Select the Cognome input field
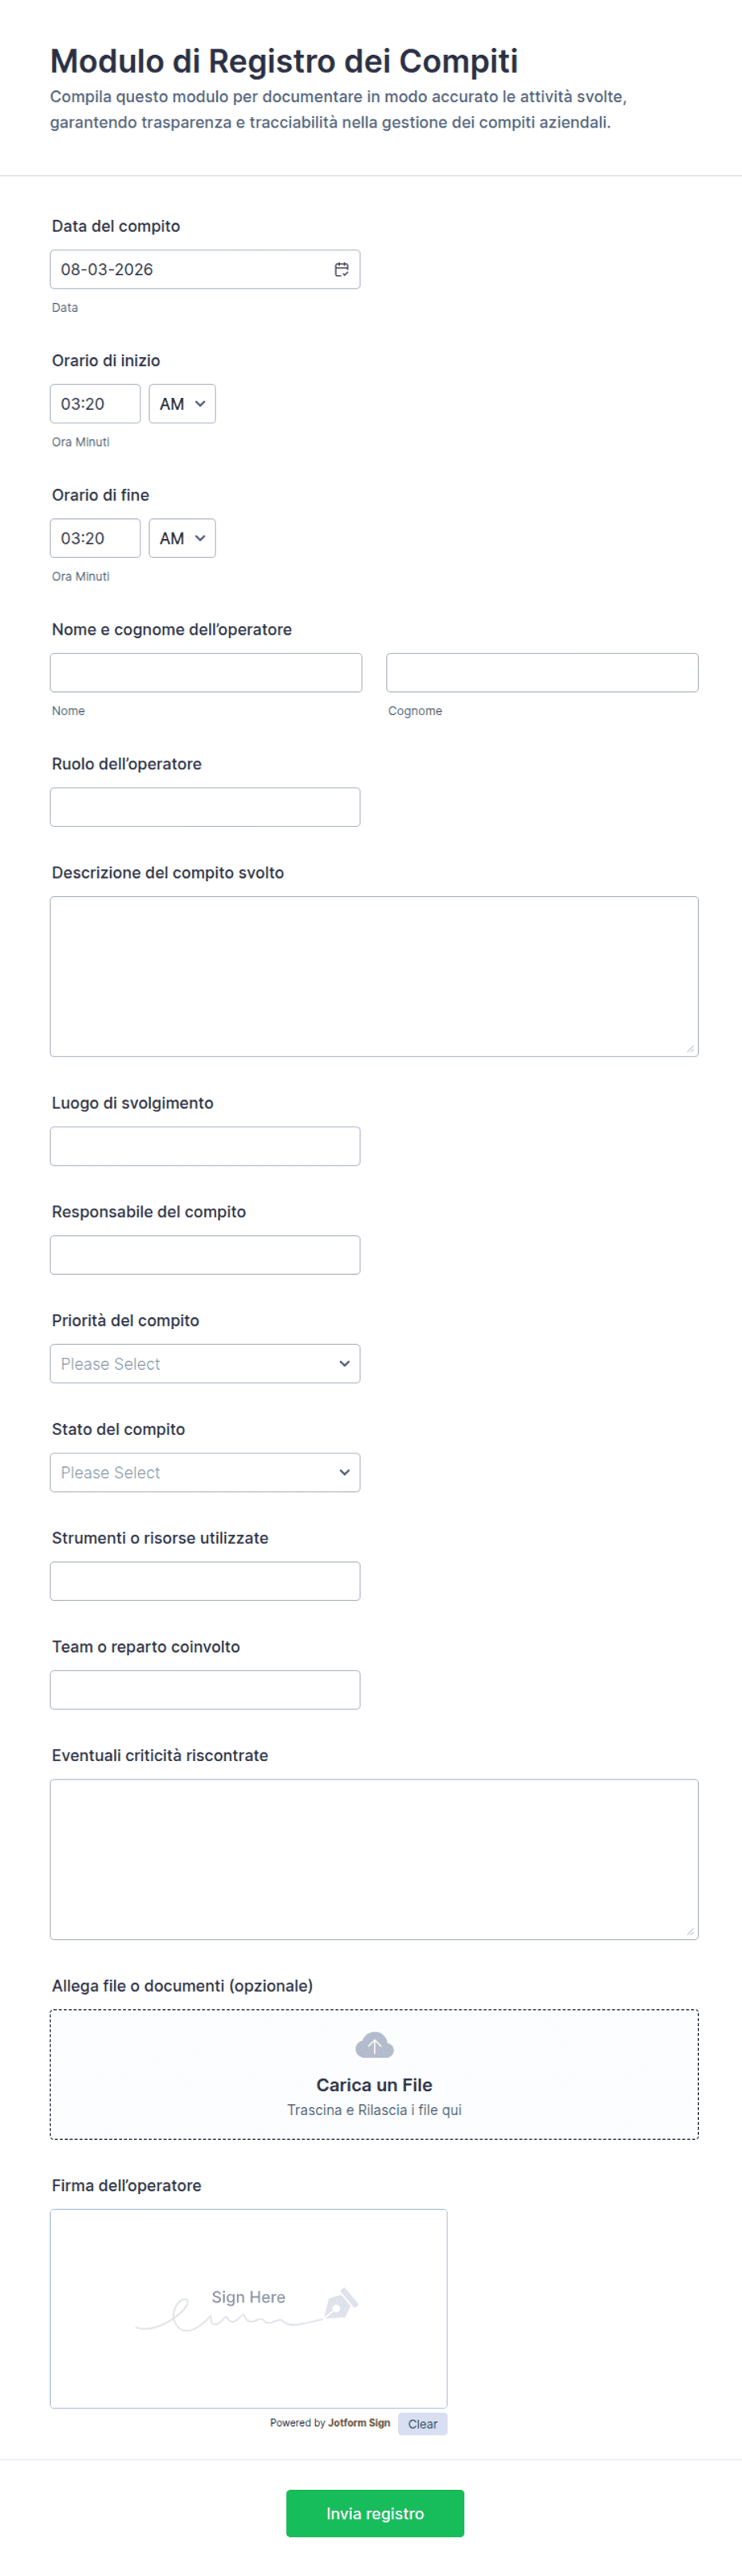Viewport: 742px width, 2576px height. [543, 673]
